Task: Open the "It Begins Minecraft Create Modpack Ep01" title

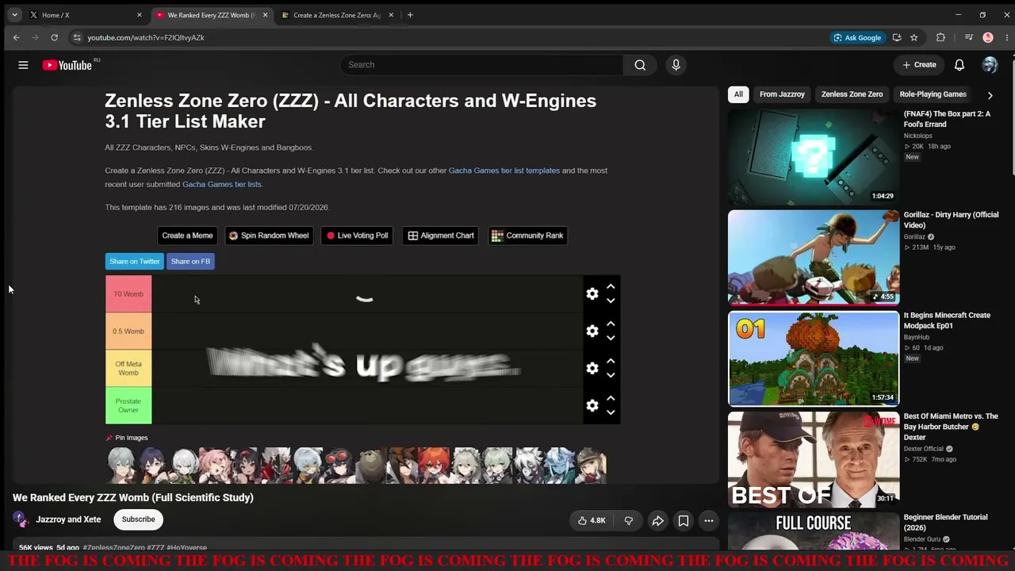Action: click(x=947, y=320)
